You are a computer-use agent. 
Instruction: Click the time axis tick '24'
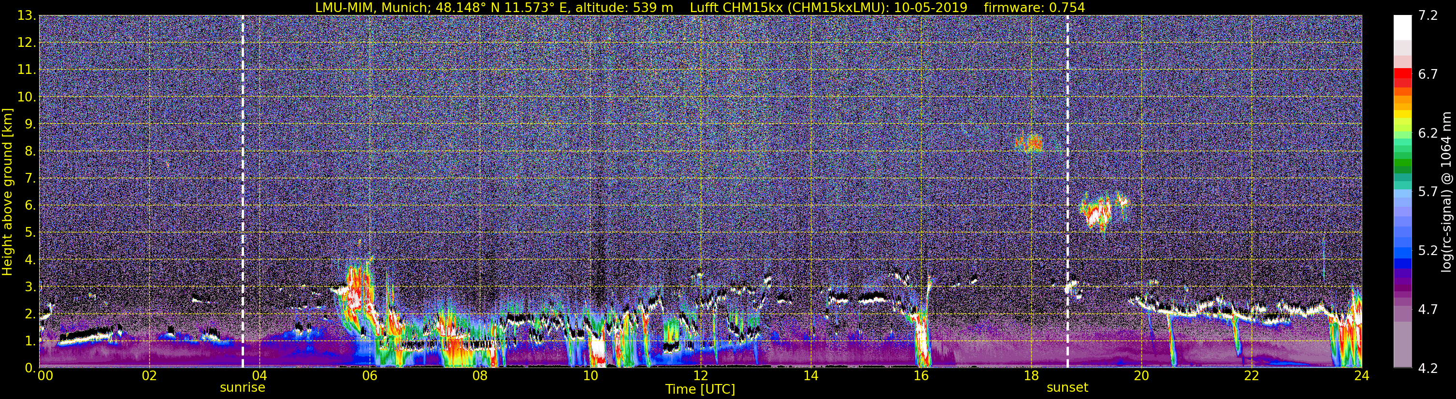pos(1362,376)
